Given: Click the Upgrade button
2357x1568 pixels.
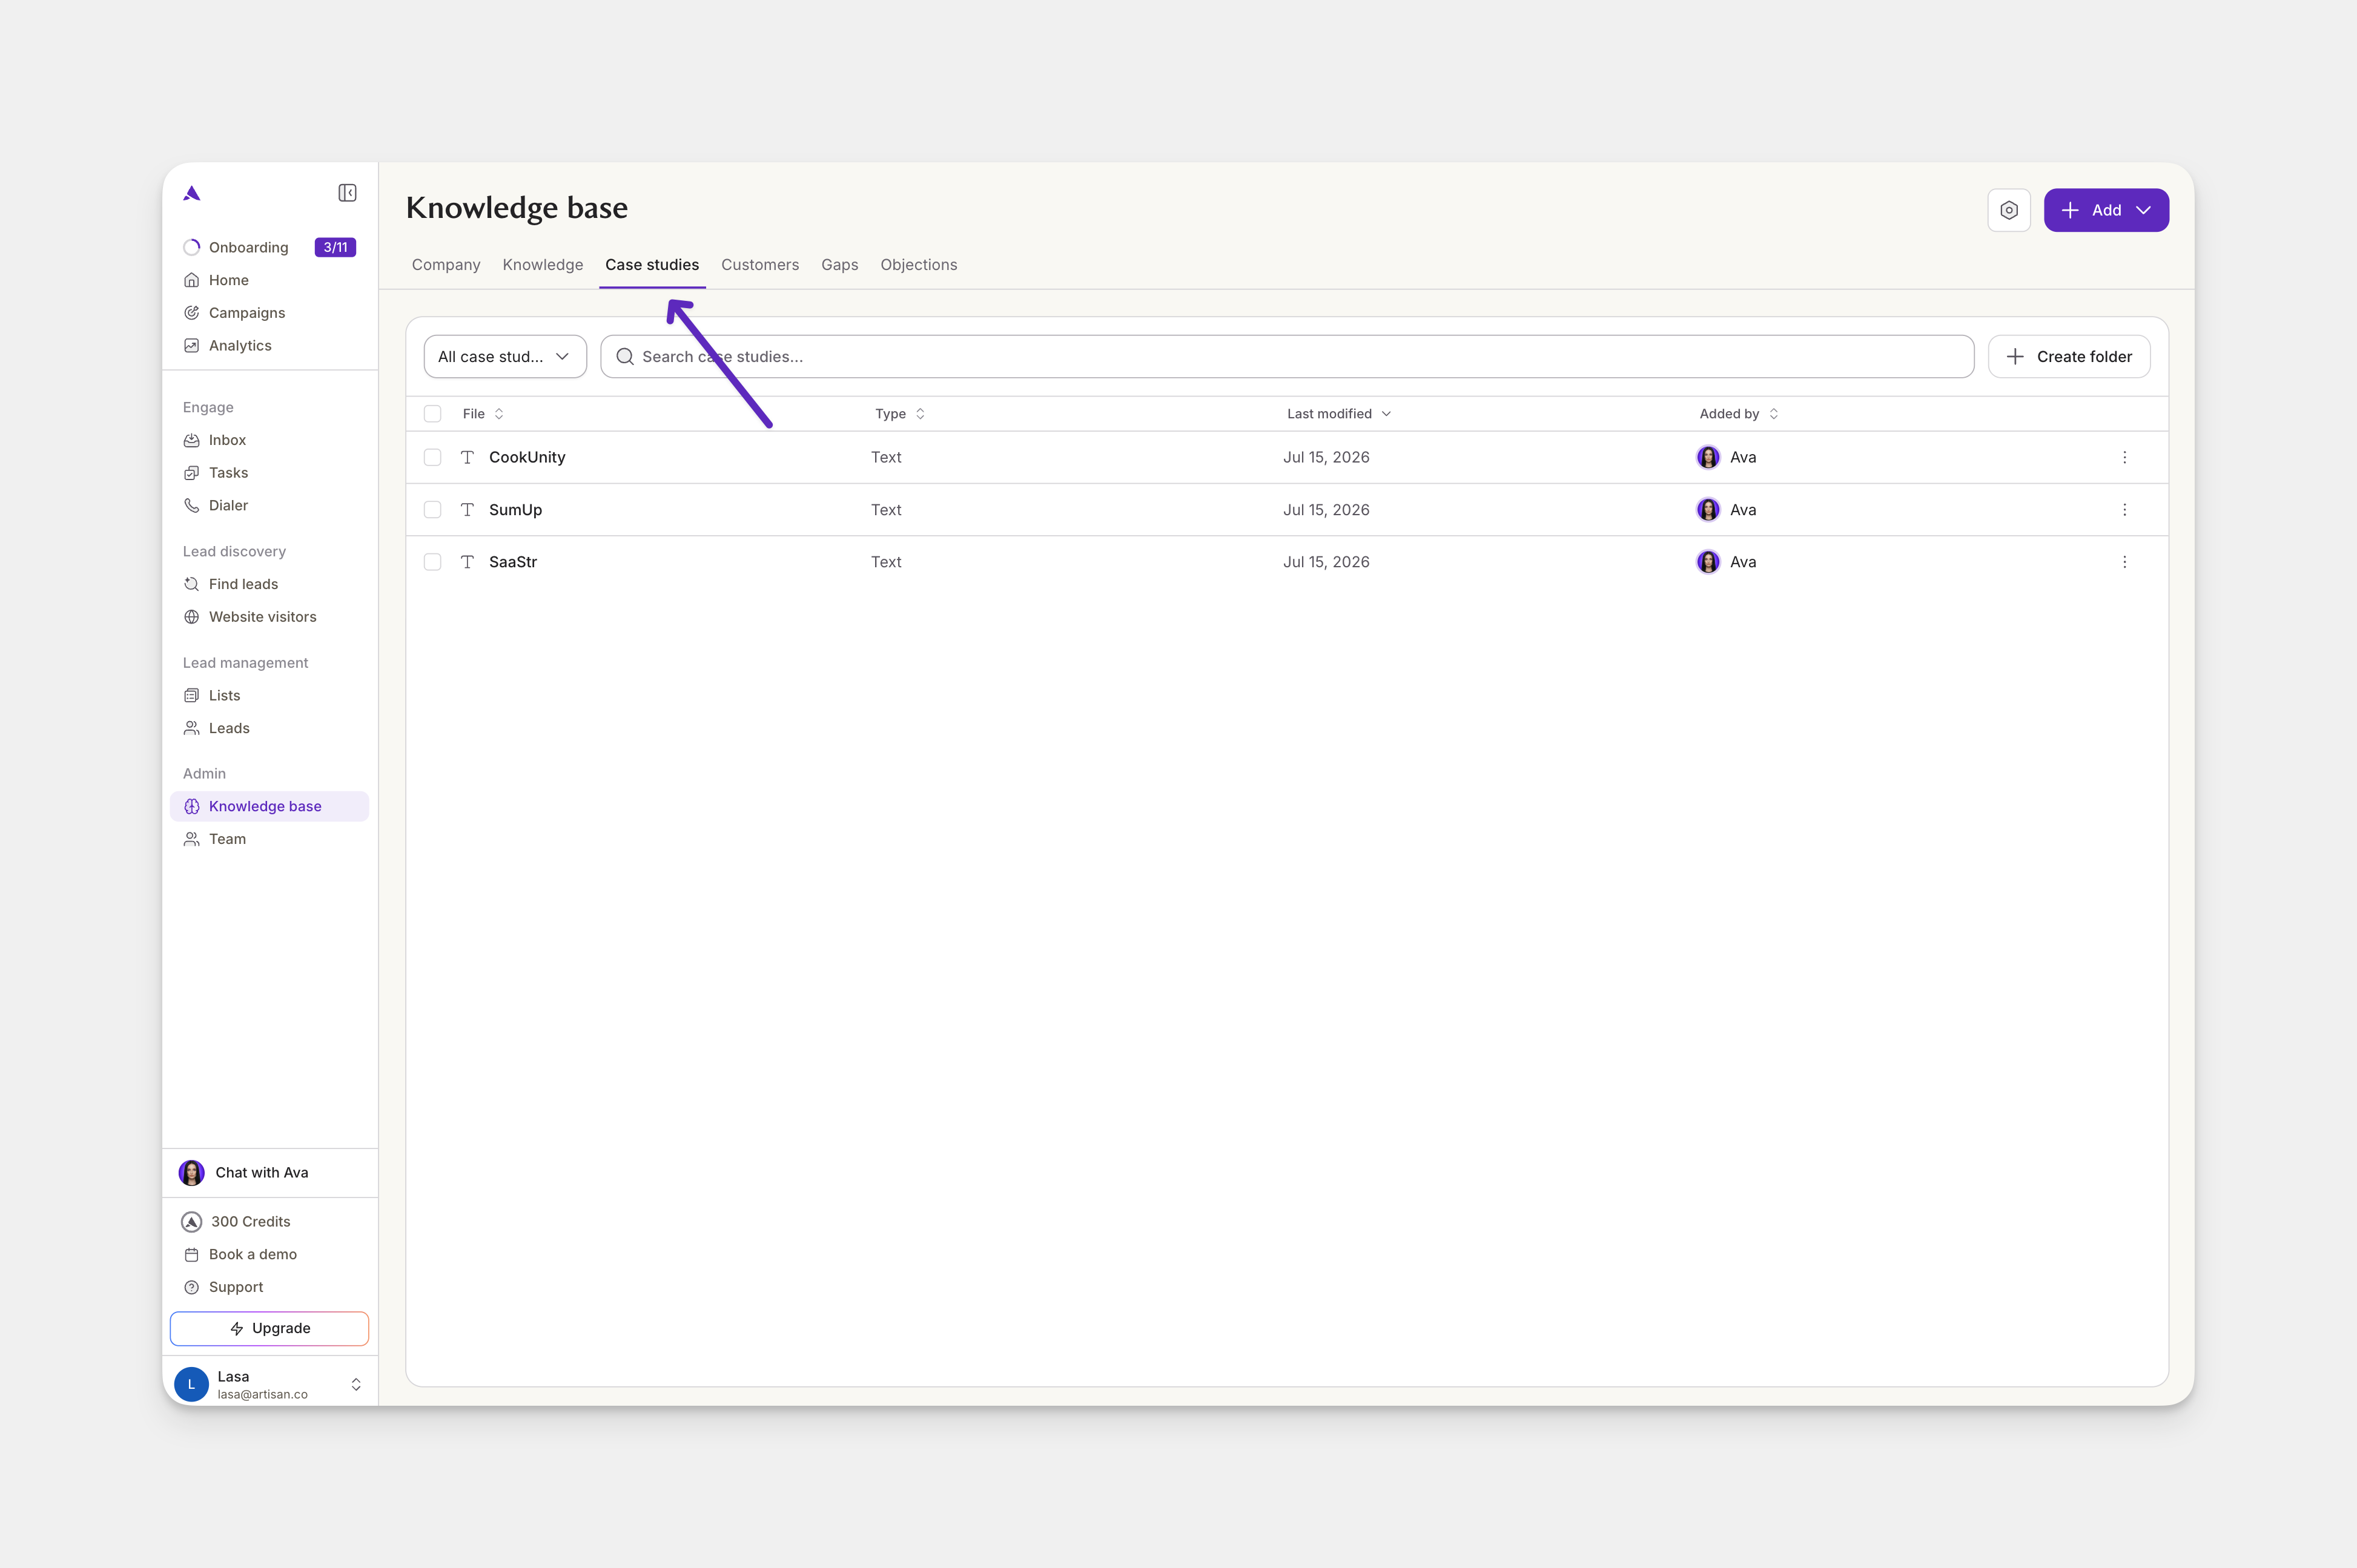Looking at the screenshot, I should pos(270,1328).
